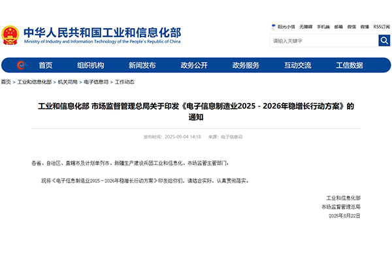The height and width of the screenshot is (261, 392).
Task: Click the orange swirl icon in navigation bar
Action: click(x=21, y=65)
